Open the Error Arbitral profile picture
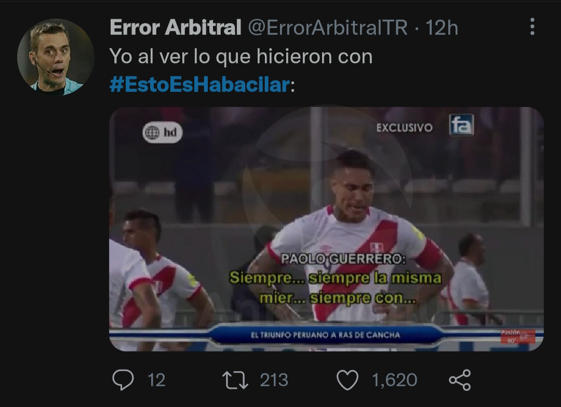 point(56,57)
